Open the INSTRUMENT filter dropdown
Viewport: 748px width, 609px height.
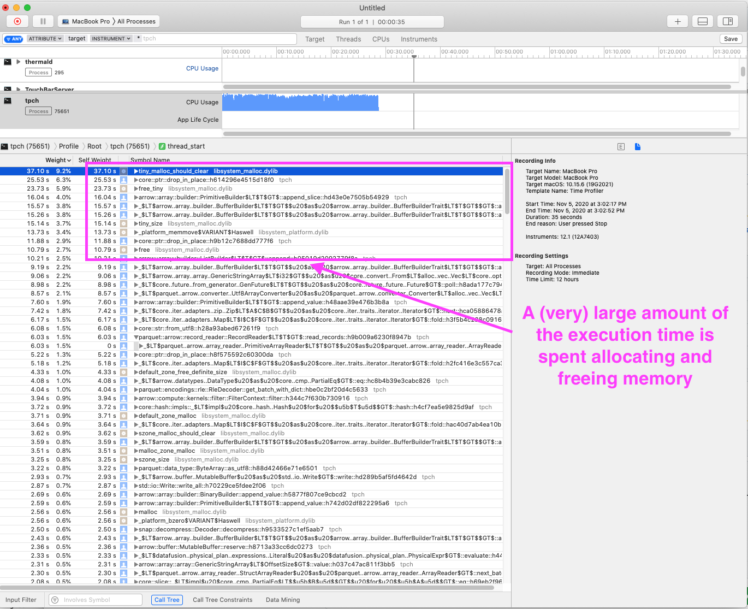click(x=111, y=39)
